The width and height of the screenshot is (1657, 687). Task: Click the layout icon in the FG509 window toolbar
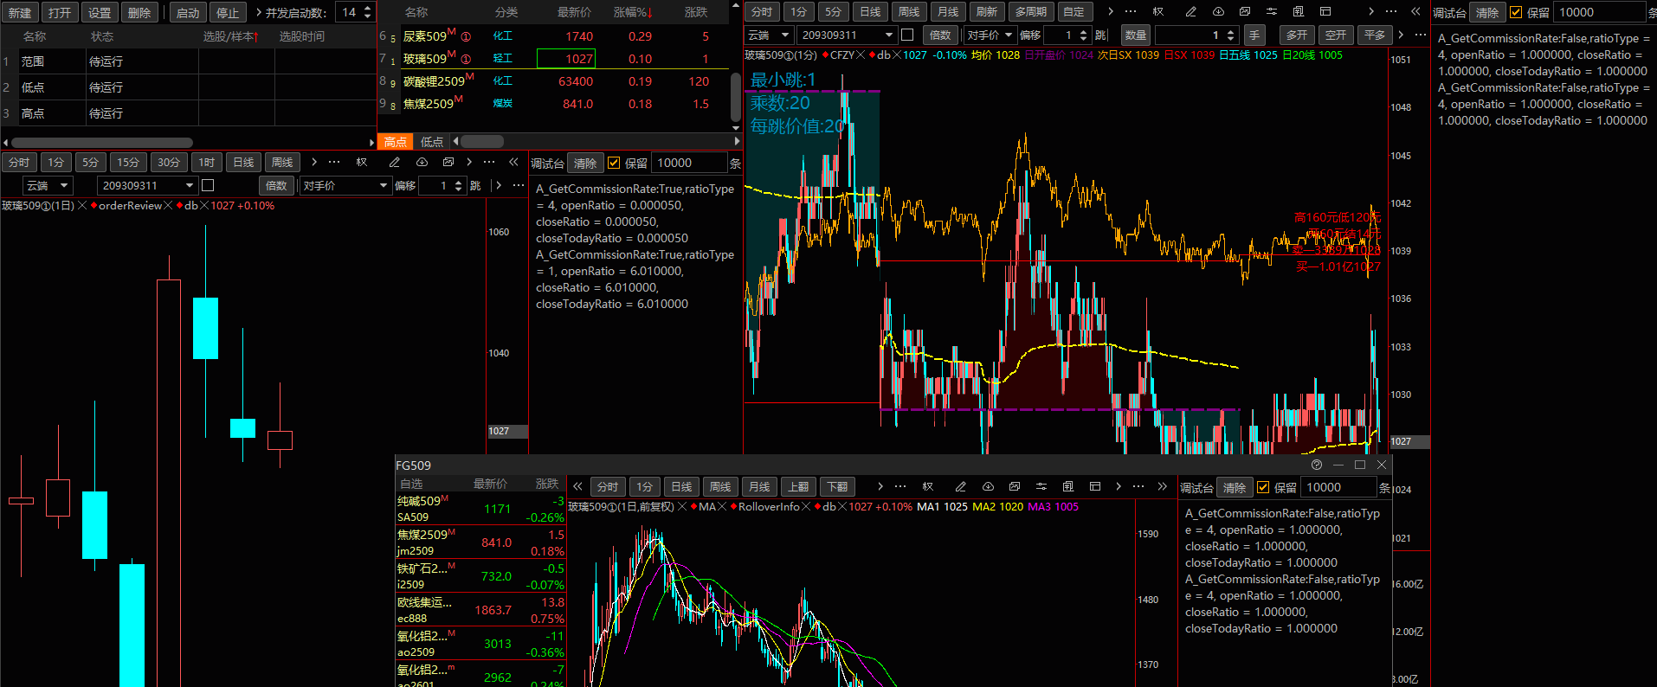[1095, 487]
